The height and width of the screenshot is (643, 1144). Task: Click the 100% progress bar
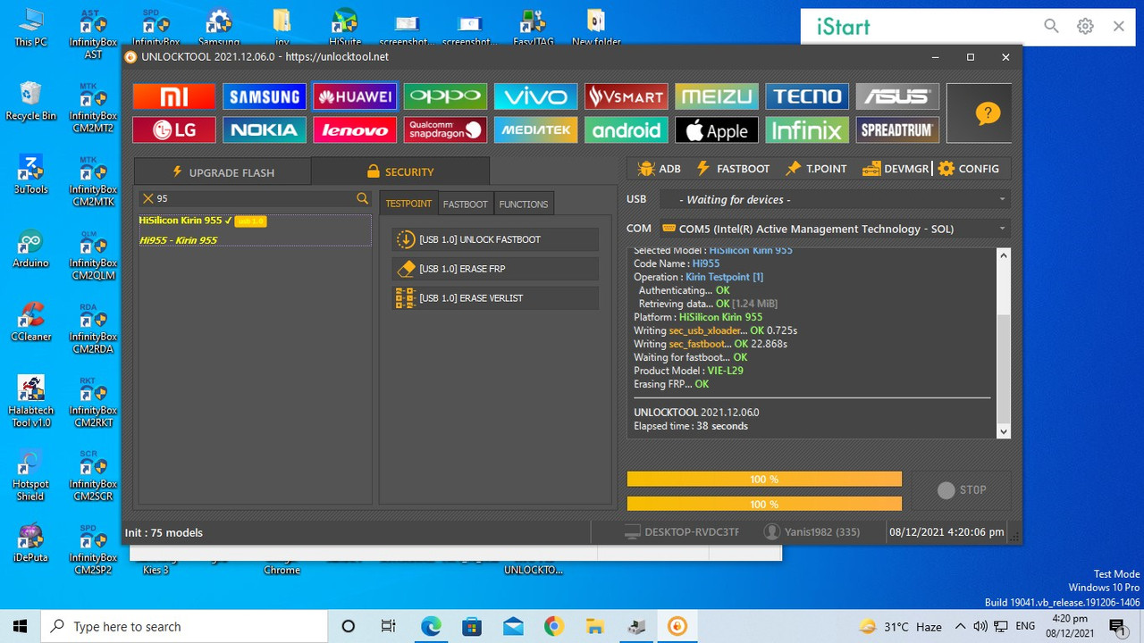[x=764, y=479]
